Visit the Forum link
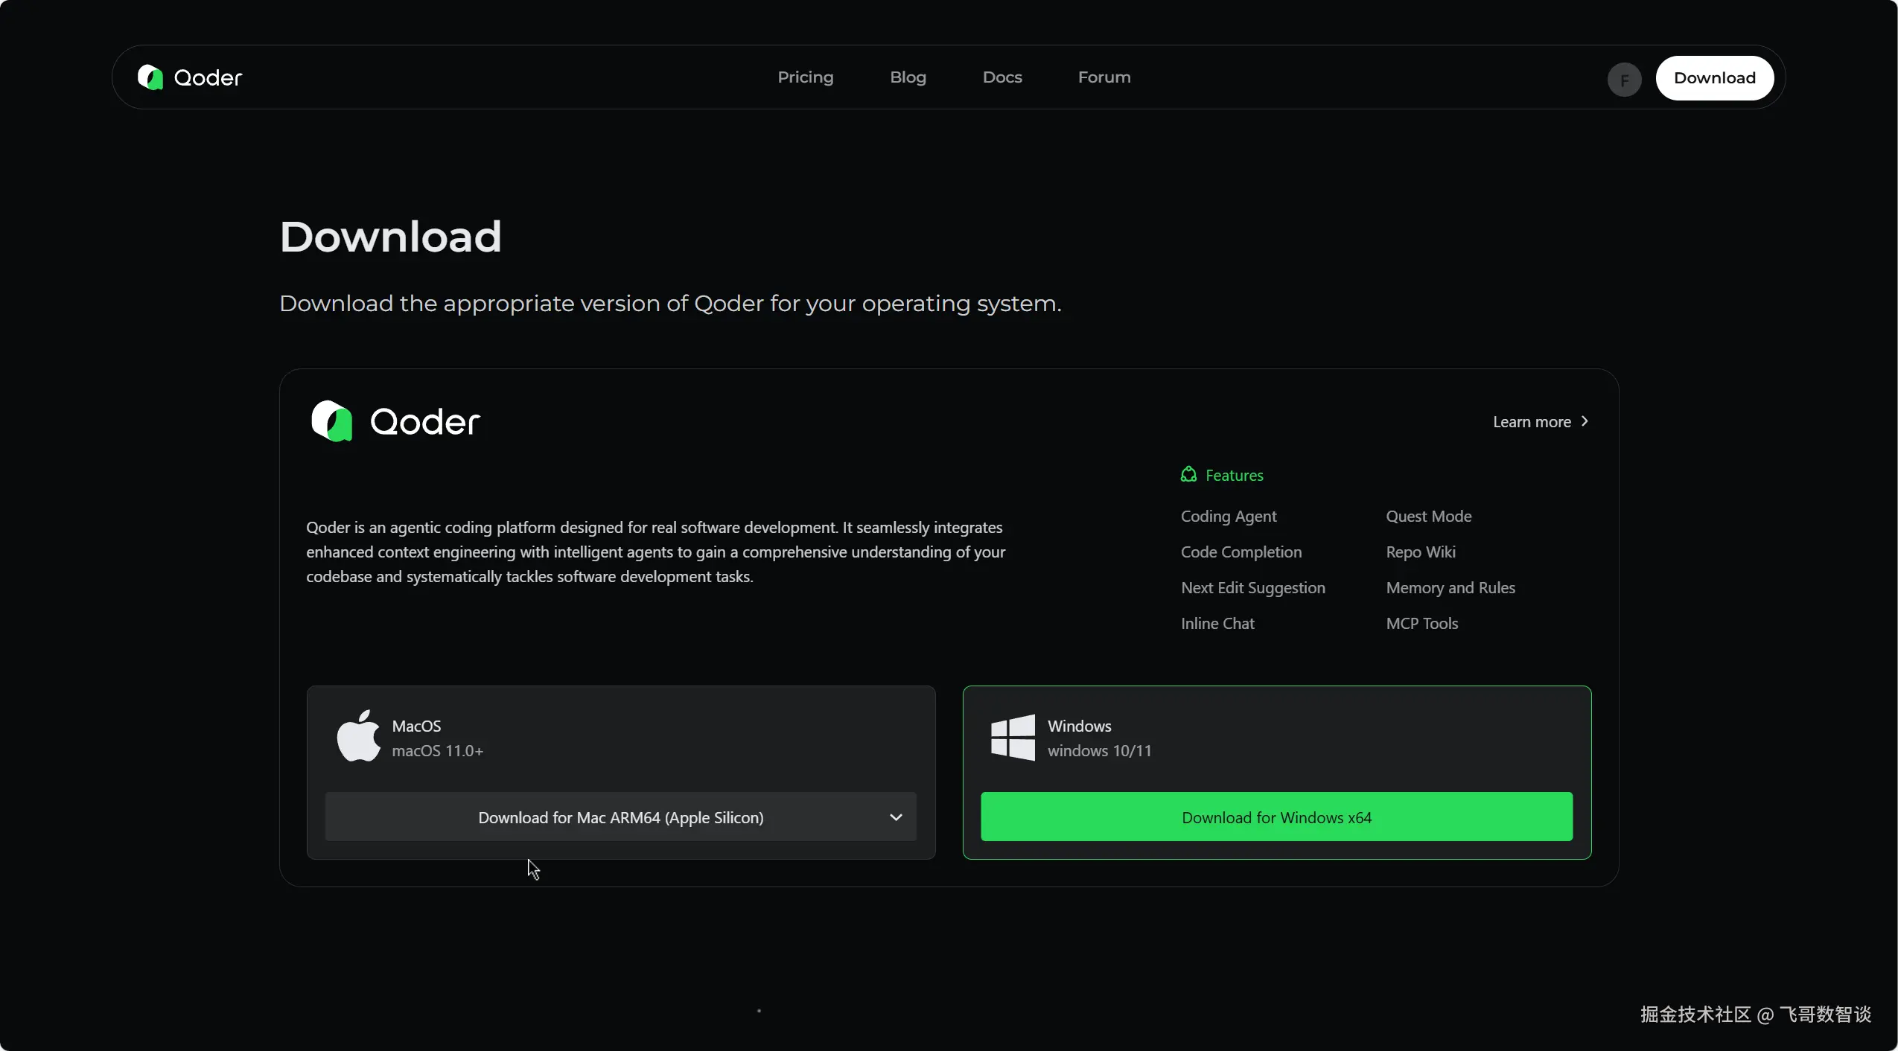 tap(1104, 77)
